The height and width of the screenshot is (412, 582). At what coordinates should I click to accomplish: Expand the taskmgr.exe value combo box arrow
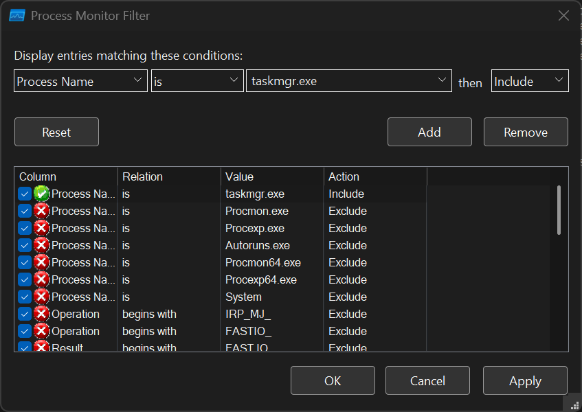442,80
